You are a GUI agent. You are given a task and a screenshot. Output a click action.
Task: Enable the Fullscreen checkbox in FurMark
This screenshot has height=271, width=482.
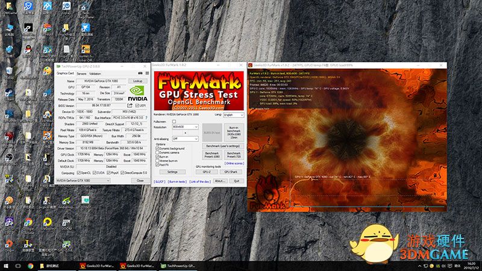174,122
